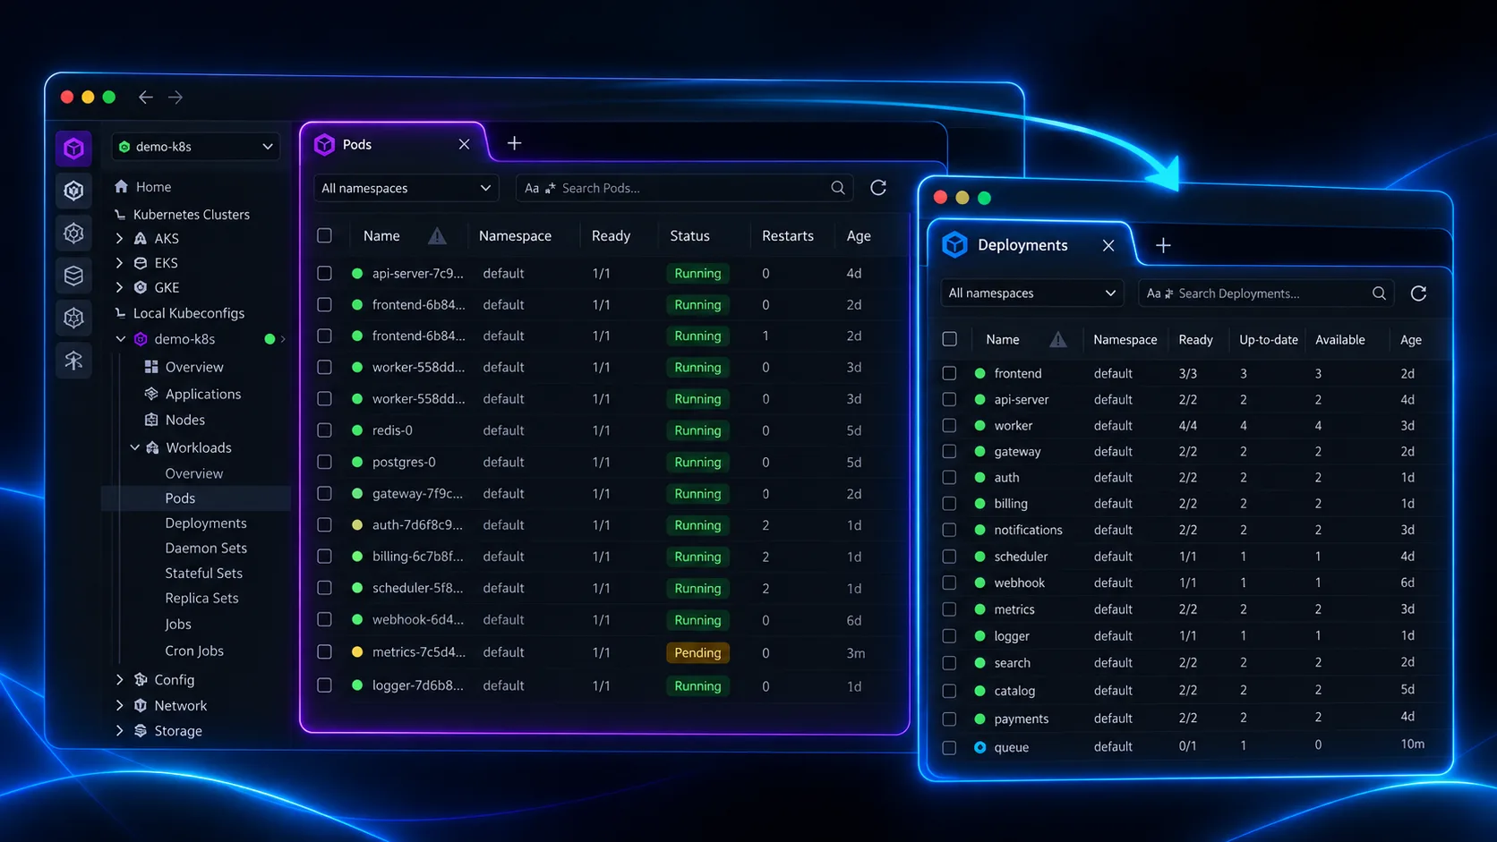Click the 'notifications' deployment name
The width and height of the screenshot is (1497, 842).
pos(1028,530)
